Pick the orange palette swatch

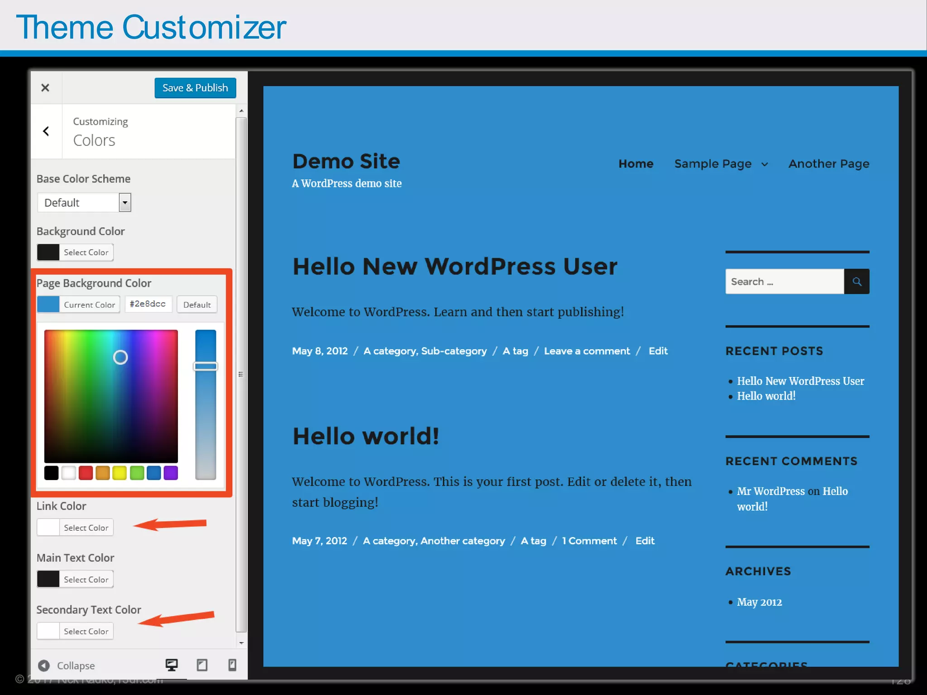coord(103,473)
